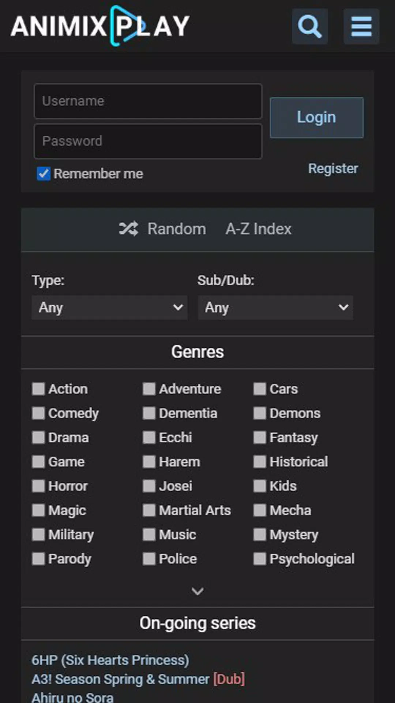
Task: Open the A-Z Index tab
Action: 258,229
